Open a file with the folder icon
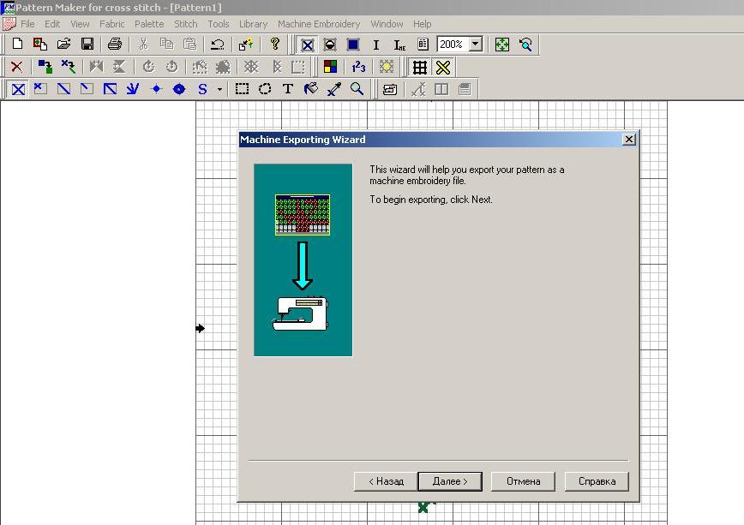 (63, 45)
